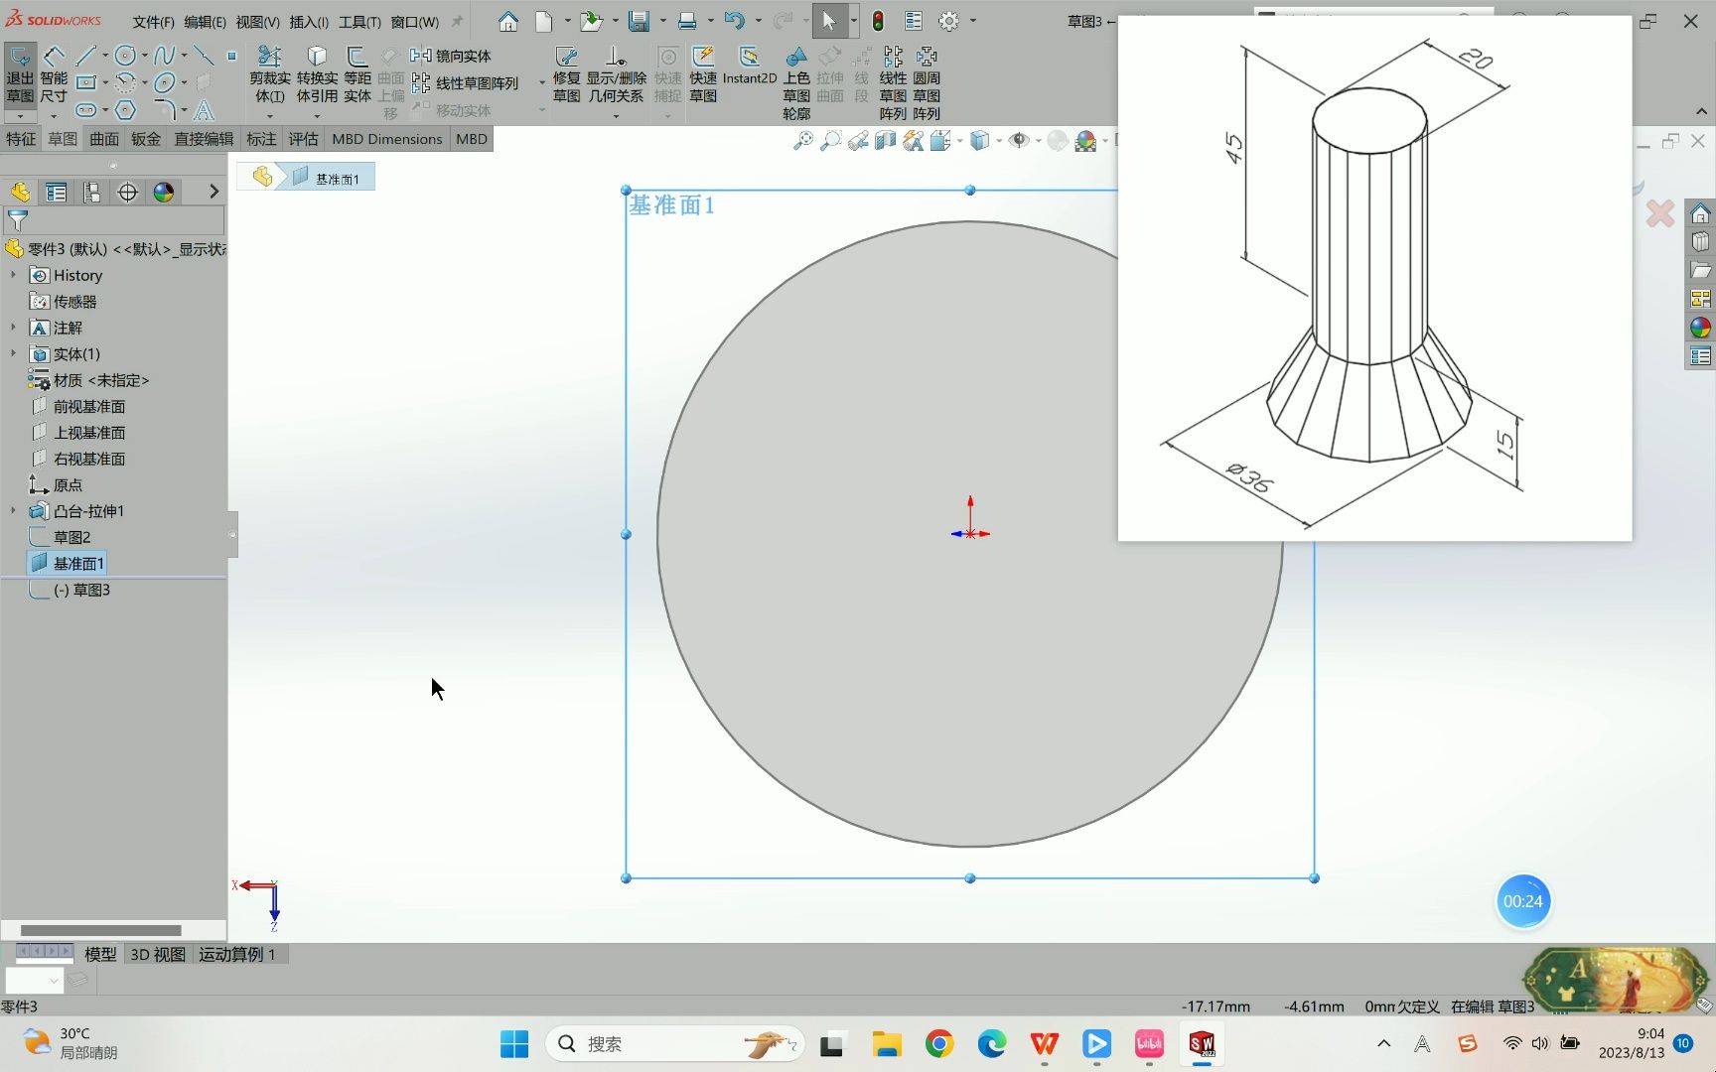1716x1072 pixels.
Task: Open SolidWorks from the taskbar
Action: [1201, 1043]
